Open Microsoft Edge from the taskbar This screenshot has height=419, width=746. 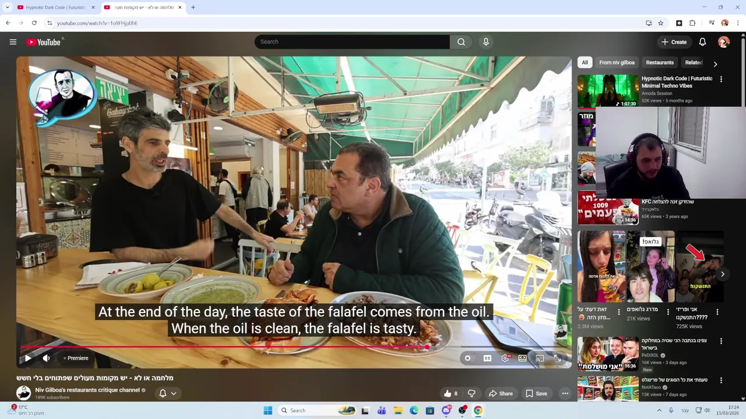click(414, 410)
